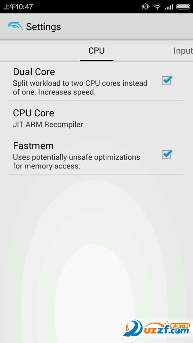Tap the Dual Core setting label
Viewport: 193px width, 343px height.
(x=34, y=72)
